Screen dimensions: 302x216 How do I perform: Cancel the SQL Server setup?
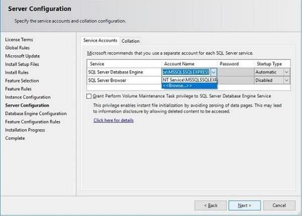tap(278, 205)
